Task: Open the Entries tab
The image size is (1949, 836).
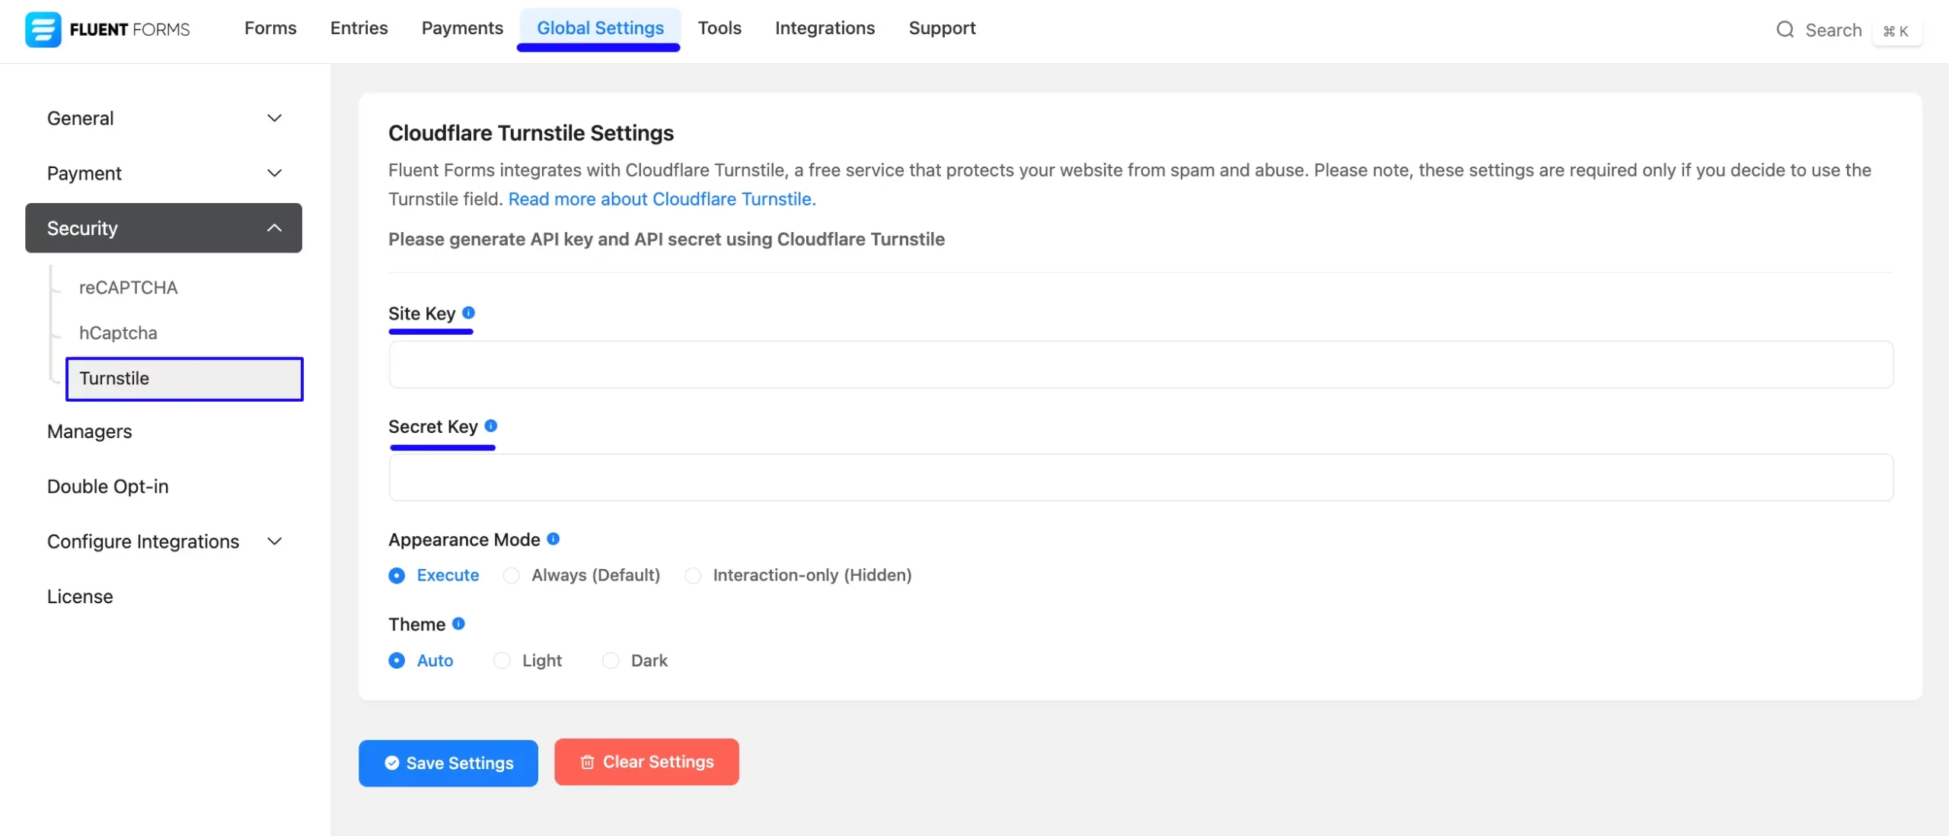Action: 359,28
